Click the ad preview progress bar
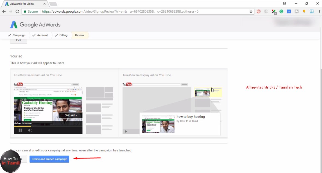This screenshot has width=322, height=173. [48, 126]
